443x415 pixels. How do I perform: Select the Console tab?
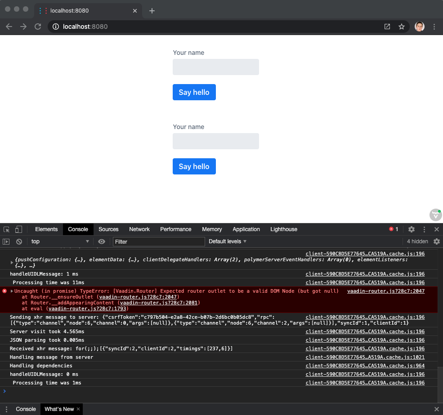tap(78, 229)
